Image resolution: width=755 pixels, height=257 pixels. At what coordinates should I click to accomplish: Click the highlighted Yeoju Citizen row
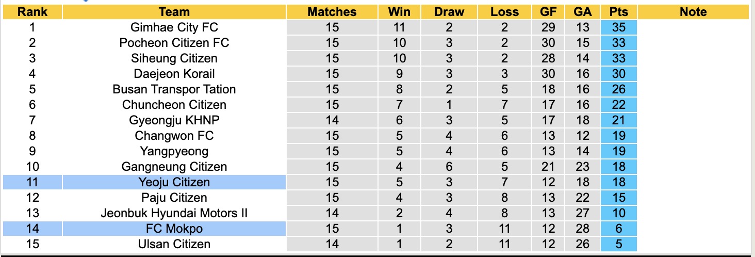click(174, 182)
